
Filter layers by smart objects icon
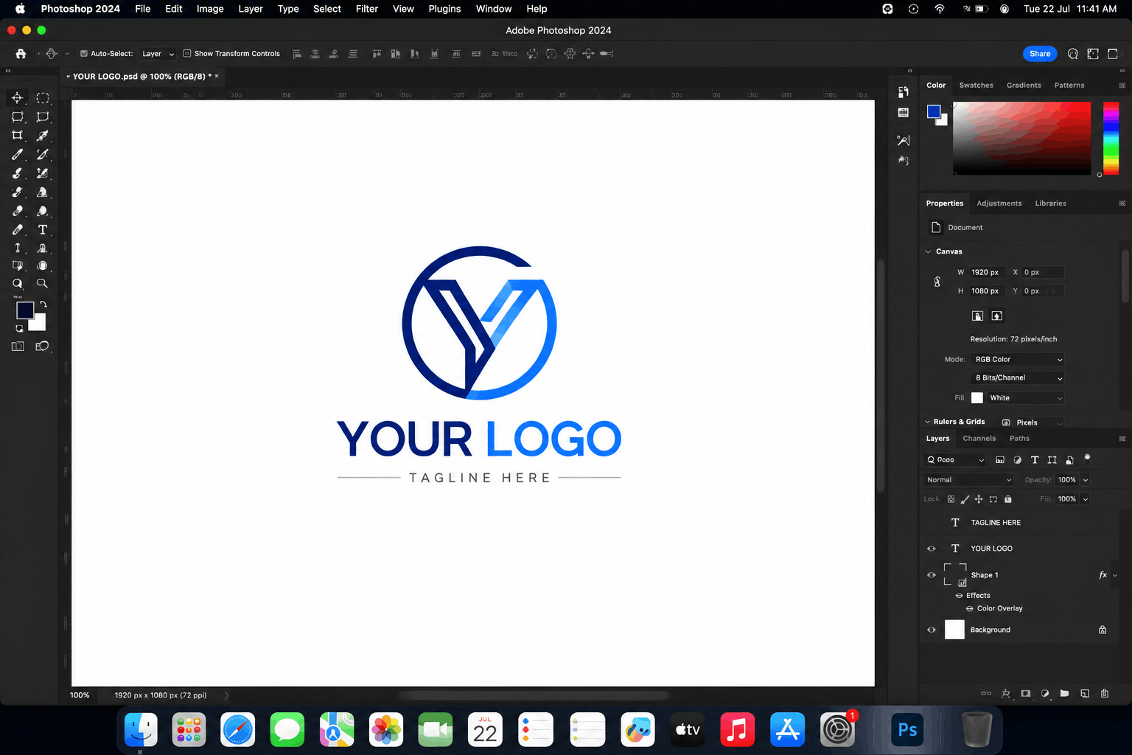[x=1069, y=459]
